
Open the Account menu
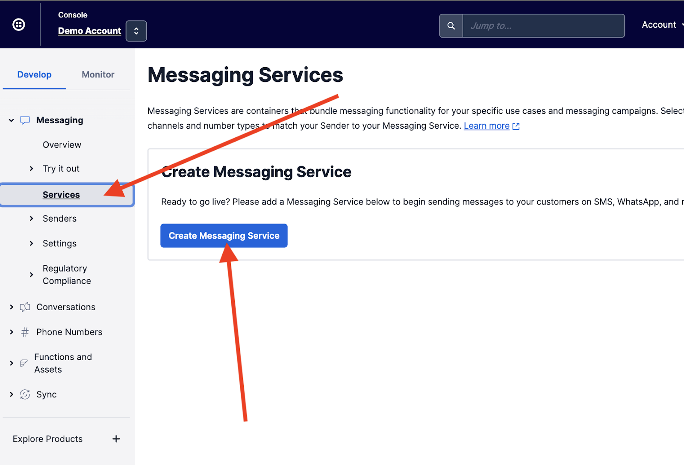662,25
